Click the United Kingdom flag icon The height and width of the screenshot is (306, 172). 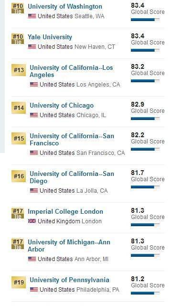[32, 221]
